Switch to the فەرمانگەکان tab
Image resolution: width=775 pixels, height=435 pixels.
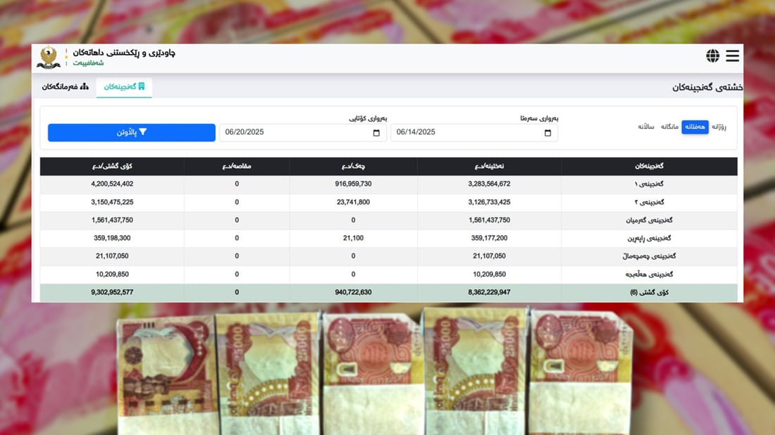[65, 87]
